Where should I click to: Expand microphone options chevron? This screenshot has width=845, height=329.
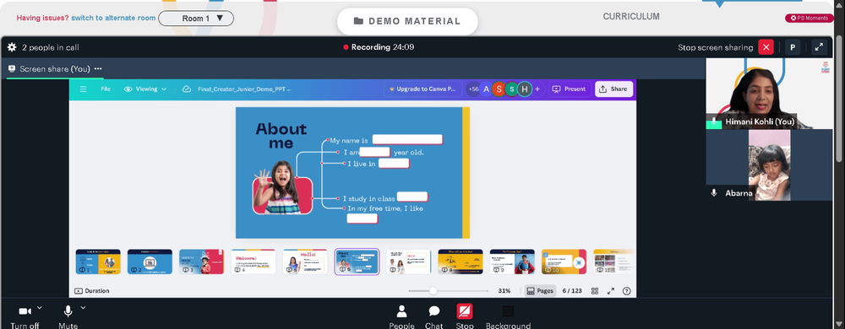[83, 308]
